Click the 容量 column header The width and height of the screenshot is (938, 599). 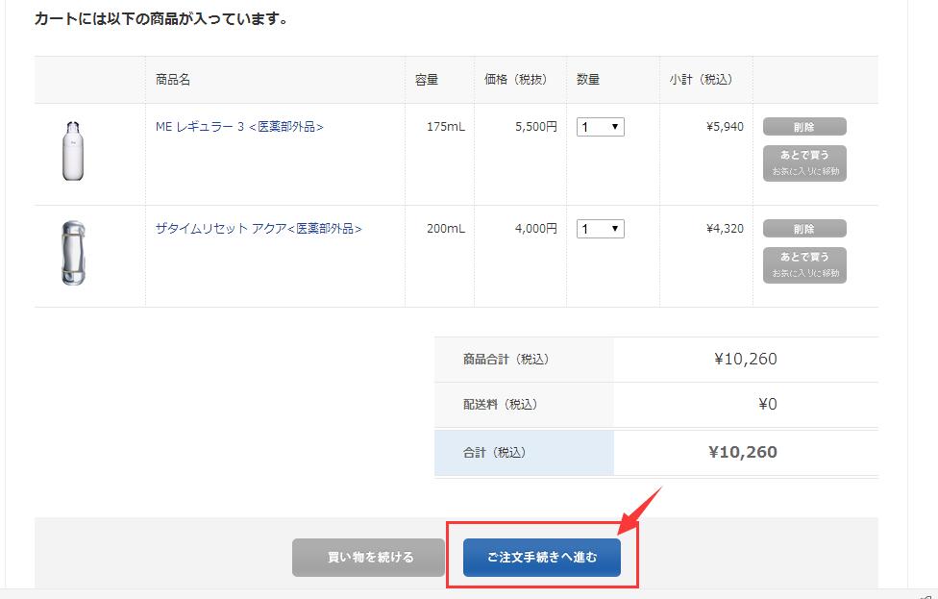pyautogui.click(x=427, y=80)
